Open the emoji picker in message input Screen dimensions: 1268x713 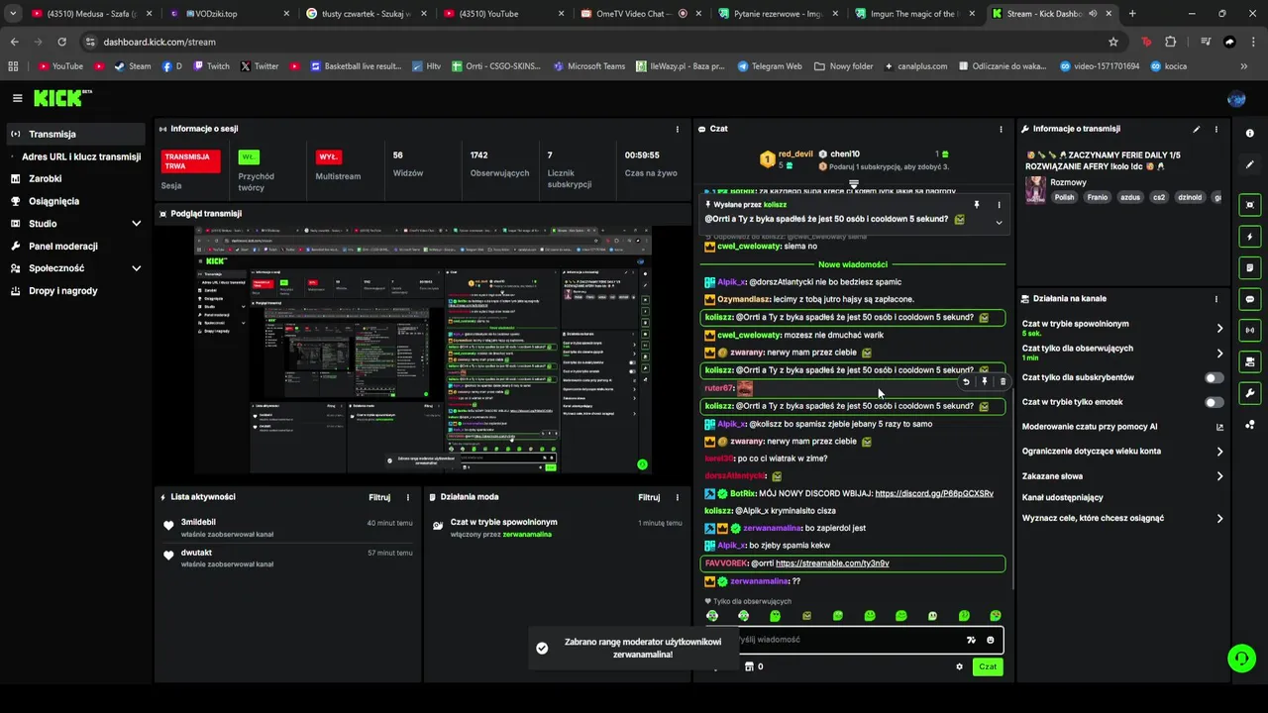pyautogui.click(x=990, y=640)
